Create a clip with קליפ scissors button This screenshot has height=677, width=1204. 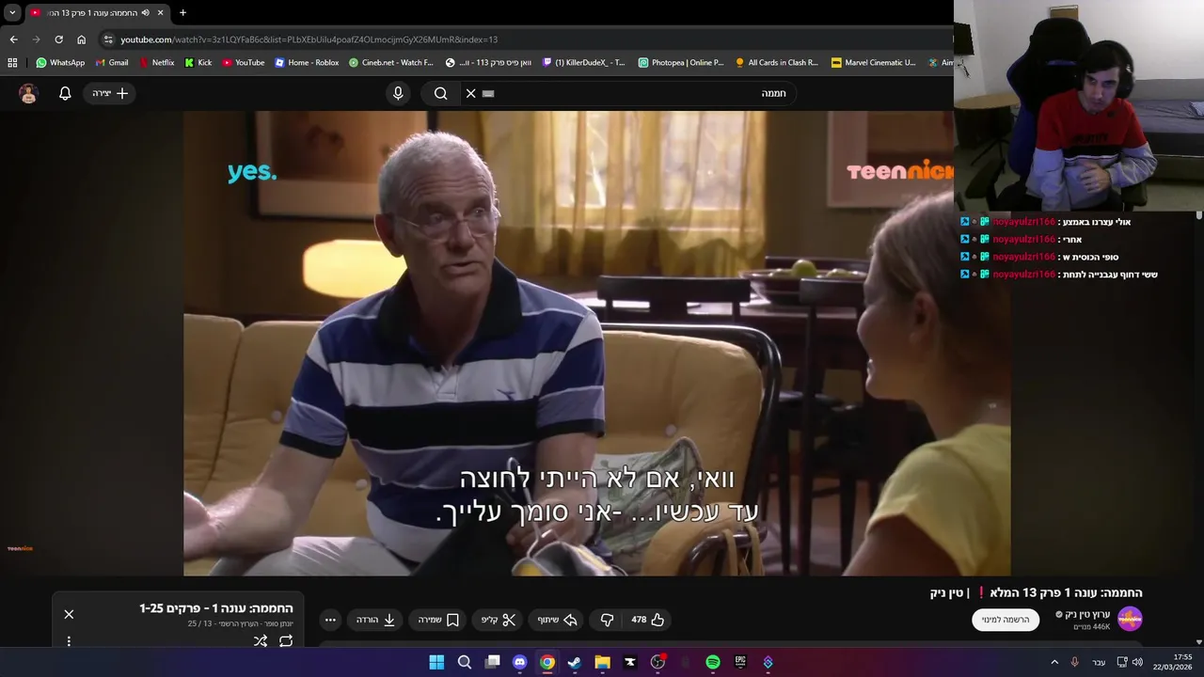(x=499, y=620)
